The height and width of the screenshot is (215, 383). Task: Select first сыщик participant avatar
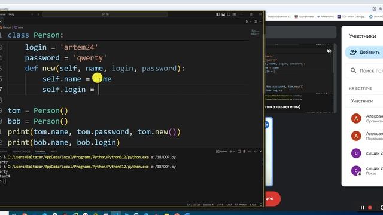click(356, 153)
